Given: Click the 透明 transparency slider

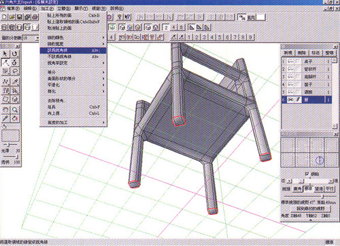Looking at the screenshot, I should pyautogui.click(x=10, y=157).
